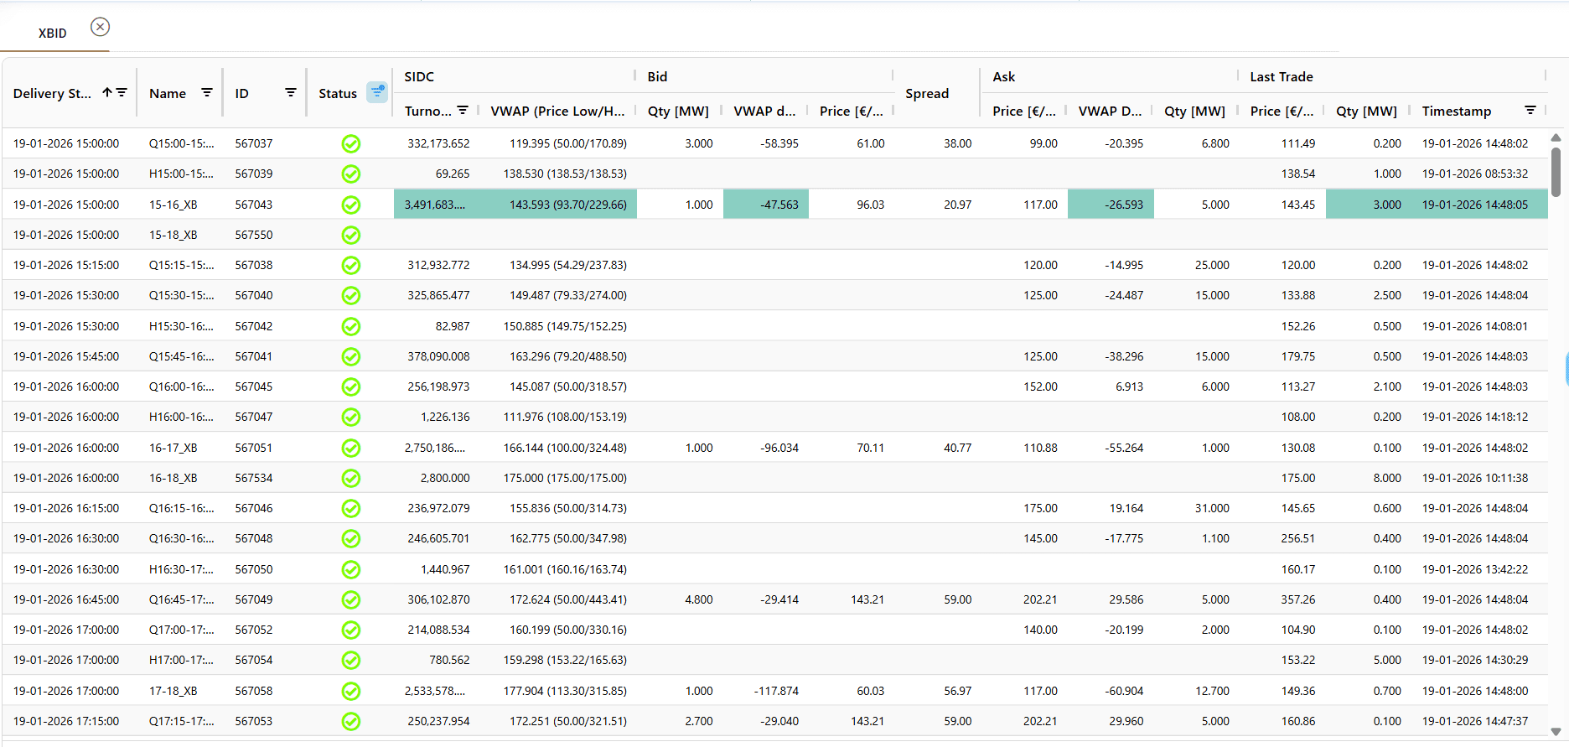Sort by the Delivery Start ascending arrow
Viewport: 1569px width, 747px height.
coord(107,92)
